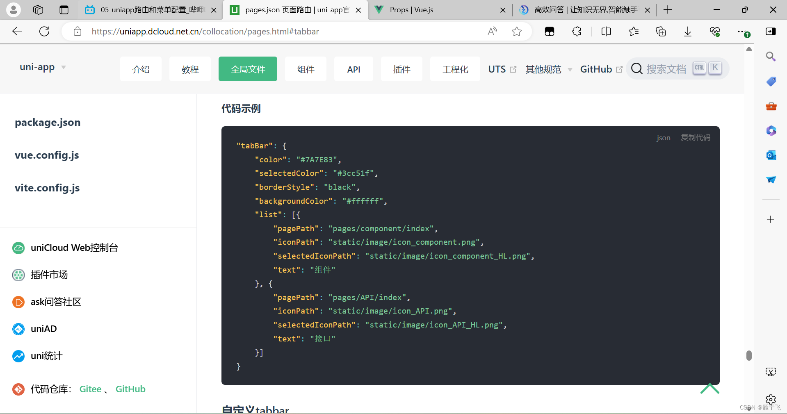The width and height of the screenshot is (787, 414).
Task: Open the tab actions menu icon
Action: [64, 10]
